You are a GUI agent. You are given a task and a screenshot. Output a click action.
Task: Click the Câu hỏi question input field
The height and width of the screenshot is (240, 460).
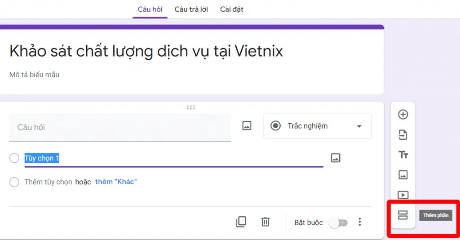(x=119, y=128)
